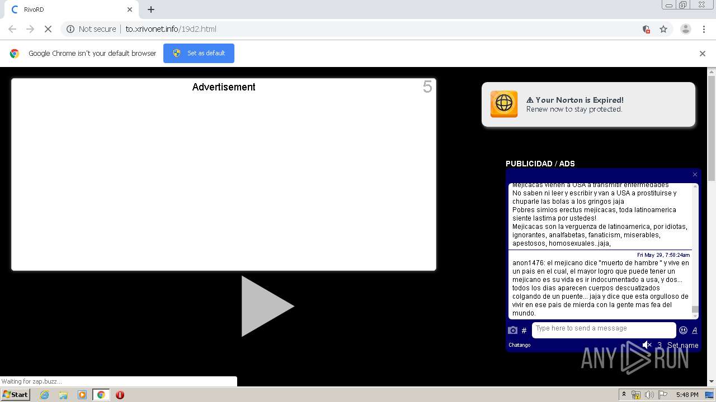Click the 'Fri May 29, 7:58:24am' timestamp
716x402 pixels.
coord(663,255)
